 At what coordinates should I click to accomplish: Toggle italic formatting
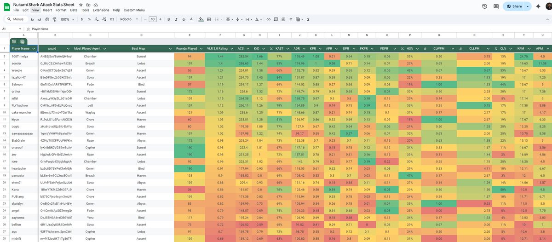pos(176,19)
